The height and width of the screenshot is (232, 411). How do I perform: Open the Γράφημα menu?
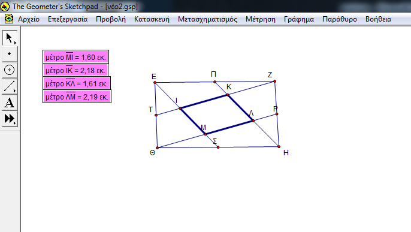299,19
